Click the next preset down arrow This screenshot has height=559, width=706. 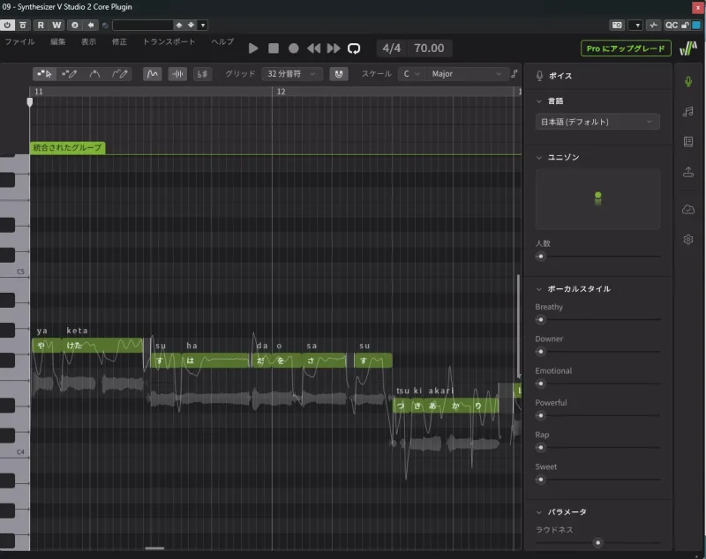tap(191, 26)
